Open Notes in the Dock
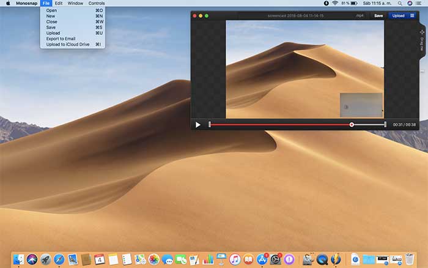Viewport: 428px width, 268px height. [113, 259]
